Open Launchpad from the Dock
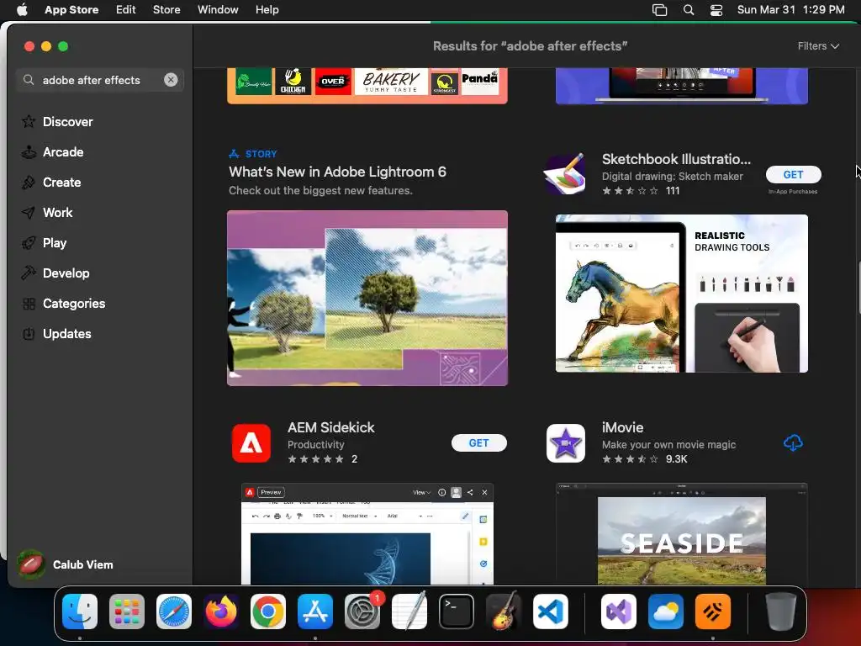 (127, 612)
